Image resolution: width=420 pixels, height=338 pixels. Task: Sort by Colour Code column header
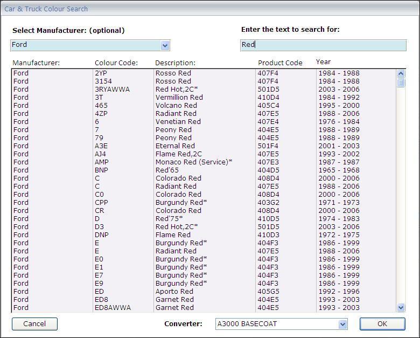(116, 63)
